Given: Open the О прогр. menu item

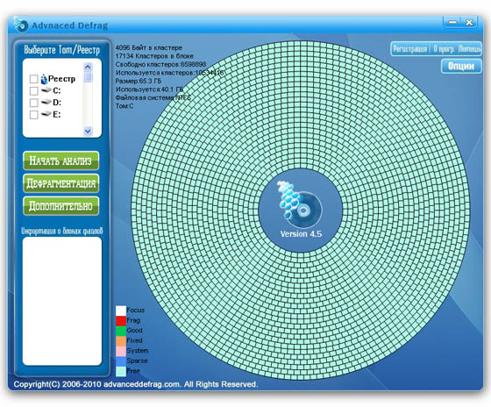Looking at the screenshot, I should pos(444,49).
